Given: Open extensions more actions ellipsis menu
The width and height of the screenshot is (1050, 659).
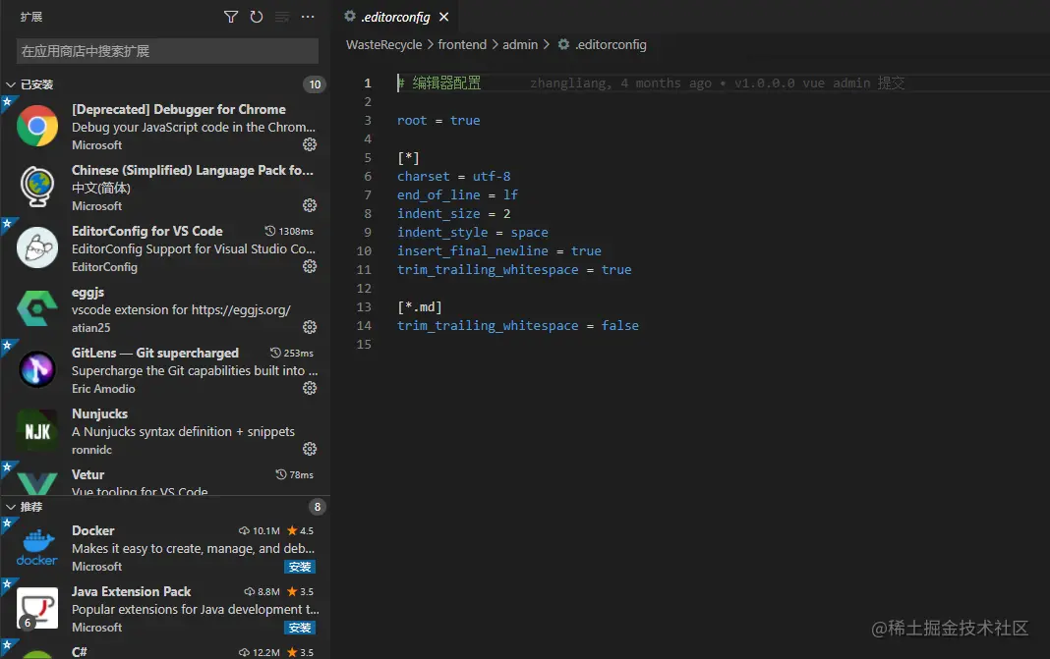Looking at the screenshot, I should pyautogui.click(x=308, y=17).
